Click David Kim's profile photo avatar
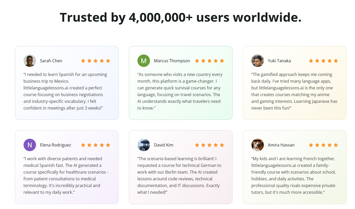Image resolution: width=355 pixels, height=209 pixels. (144, 145)
